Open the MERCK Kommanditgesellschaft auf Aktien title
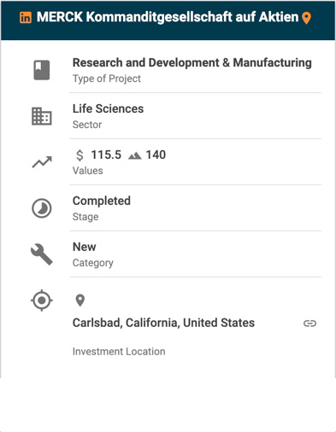This screenshot has width=336, height=432. pos(168,17)
